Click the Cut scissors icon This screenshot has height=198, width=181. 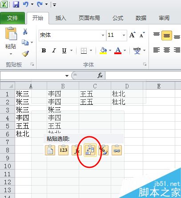point(25,32)
